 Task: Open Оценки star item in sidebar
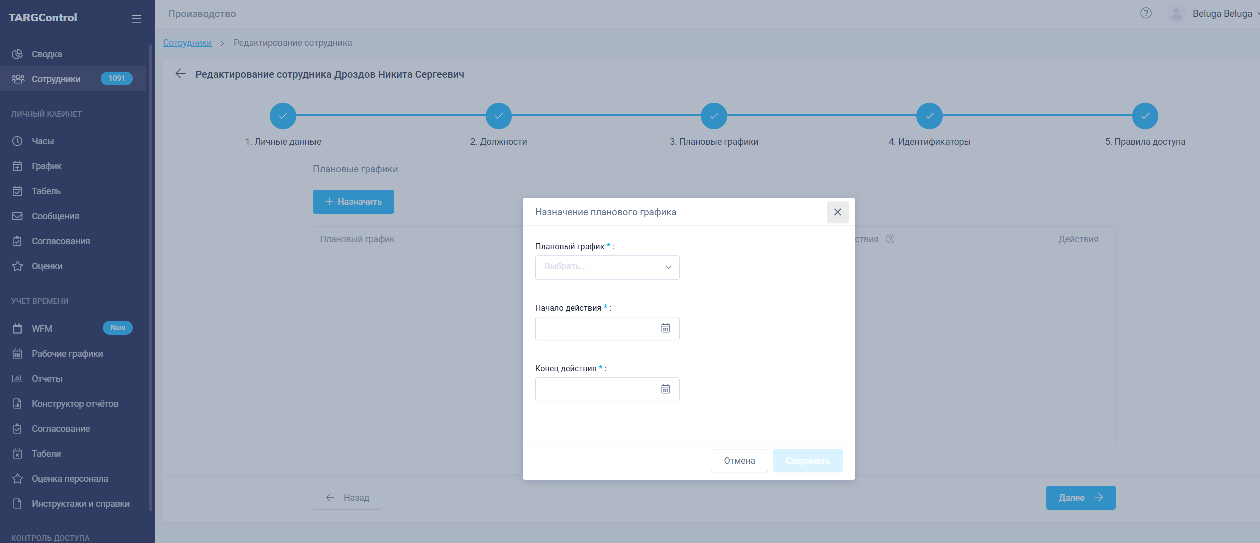pos(47,266)
